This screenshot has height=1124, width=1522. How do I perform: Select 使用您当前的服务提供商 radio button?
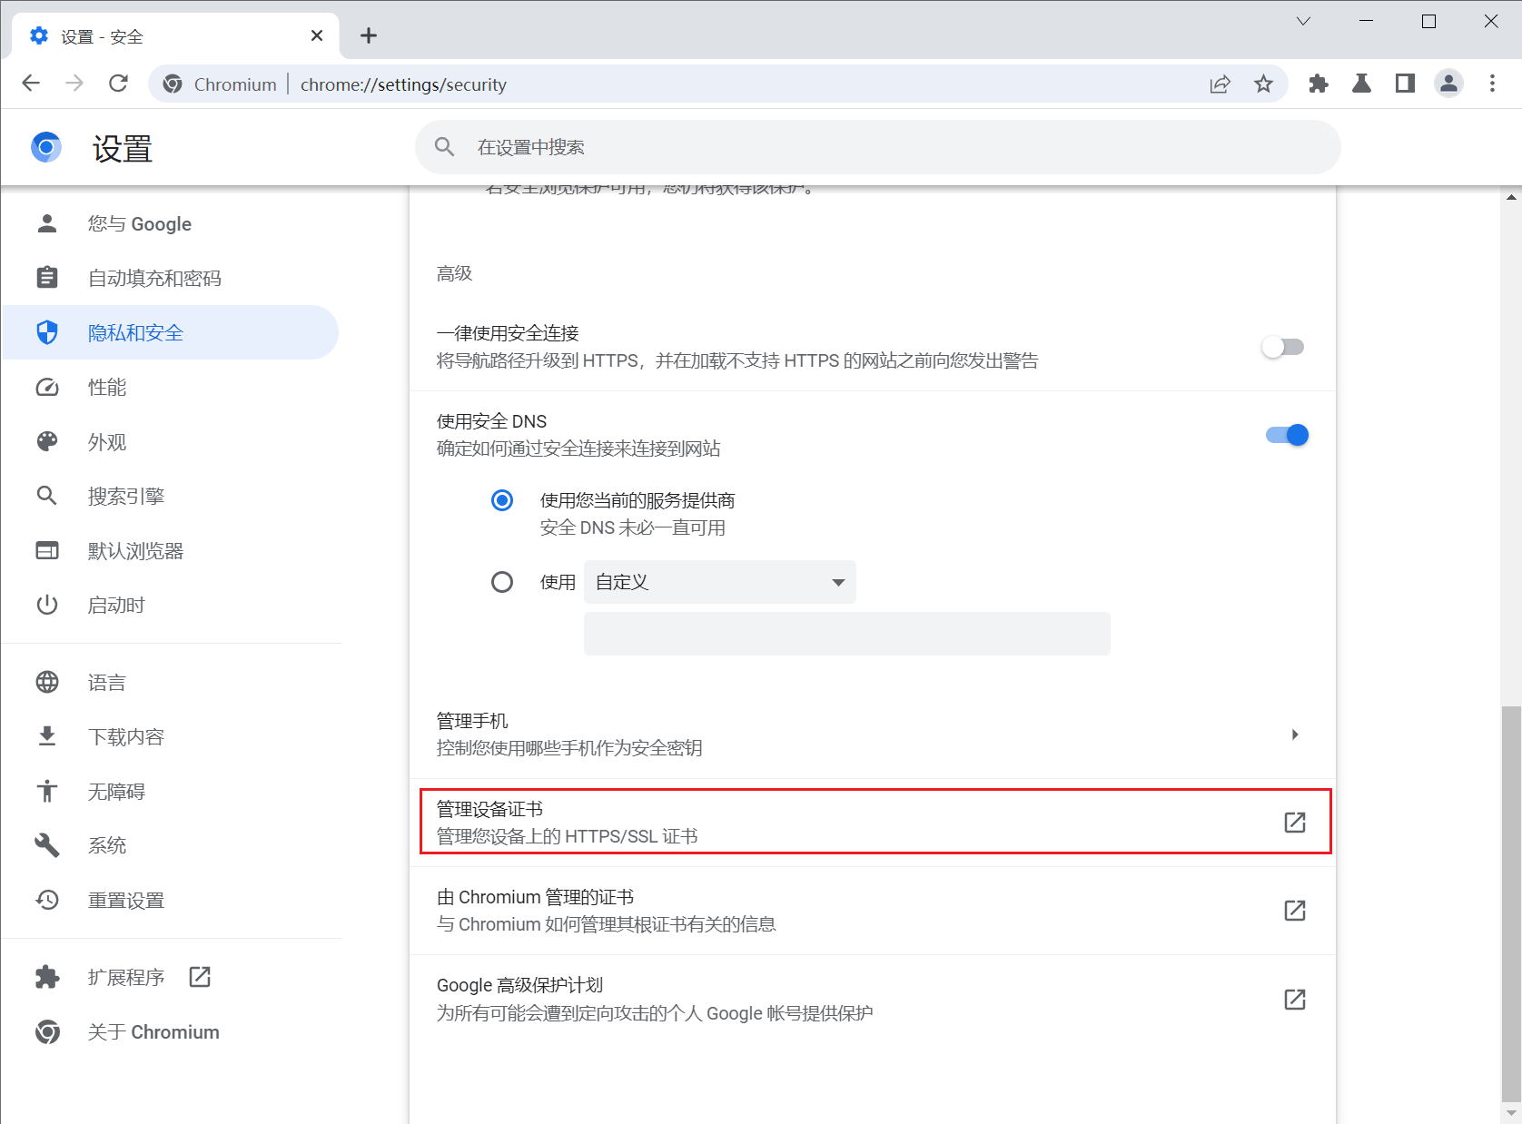pos(502,500)
